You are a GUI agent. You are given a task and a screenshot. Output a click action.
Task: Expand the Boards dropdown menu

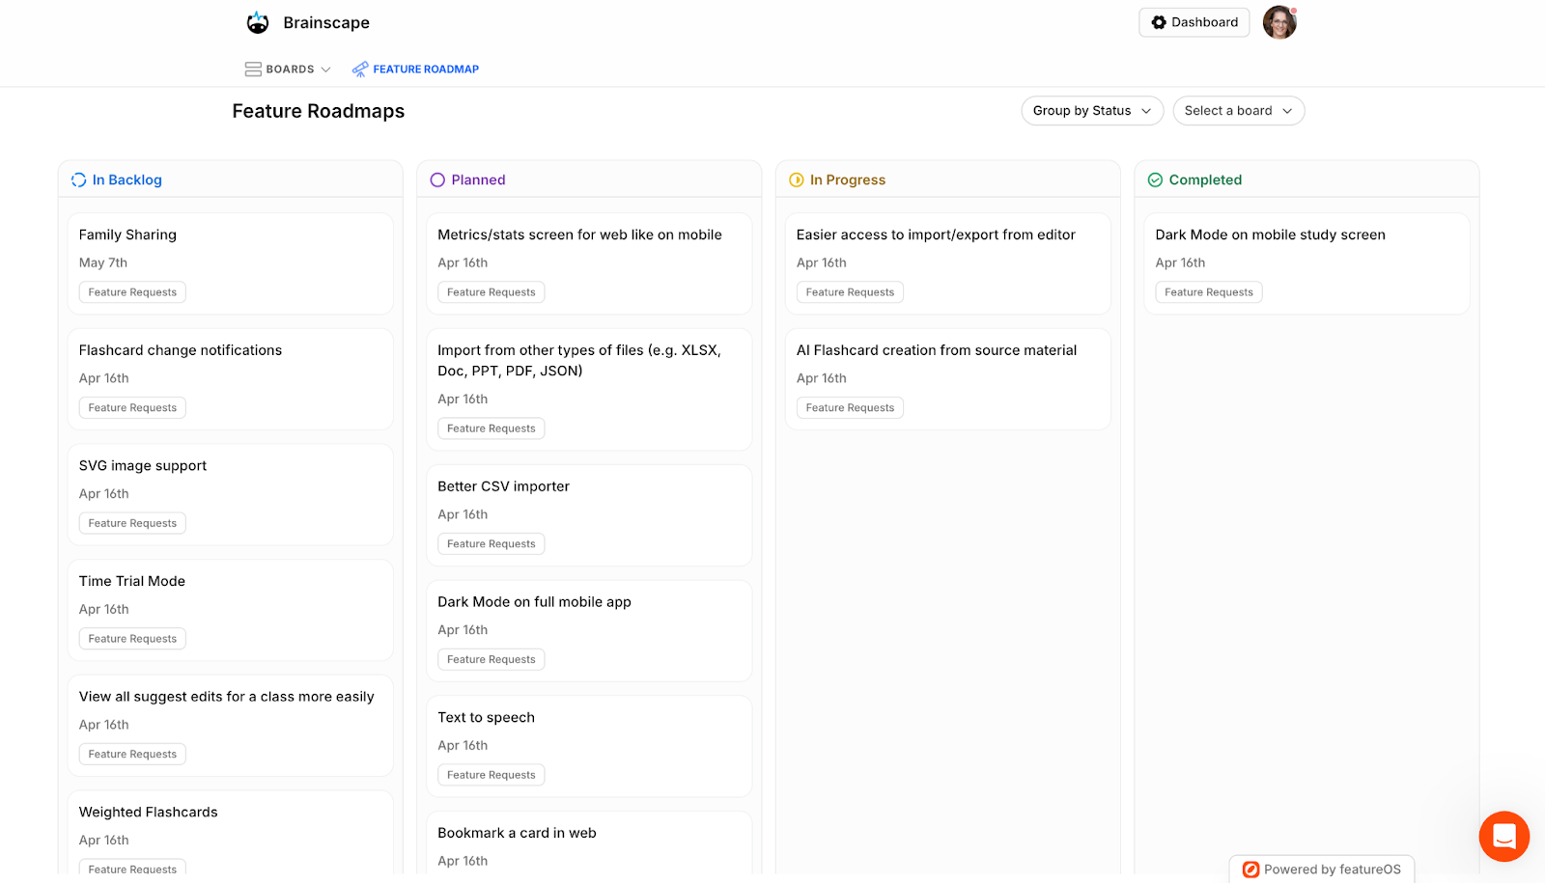click(x=288, y=69)
